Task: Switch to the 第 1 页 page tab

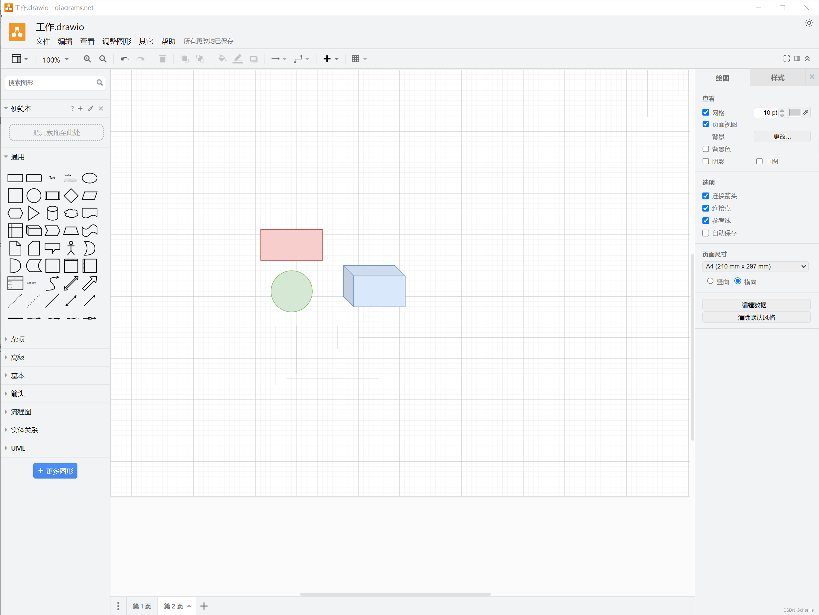Action: point(142,606)
